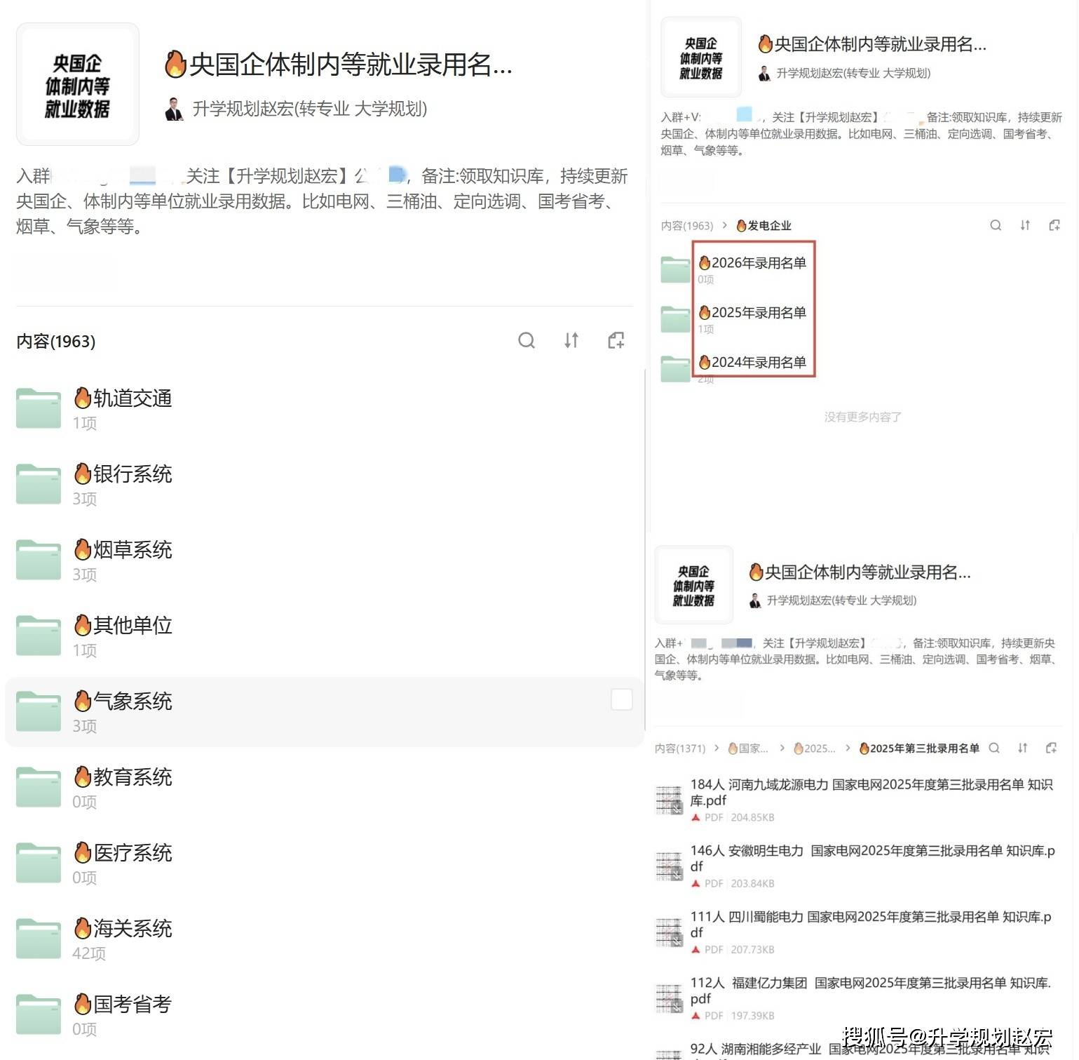Open the 气象系统 folder icon
The height and width of the screenshot is (1060, 1079).
39,711
